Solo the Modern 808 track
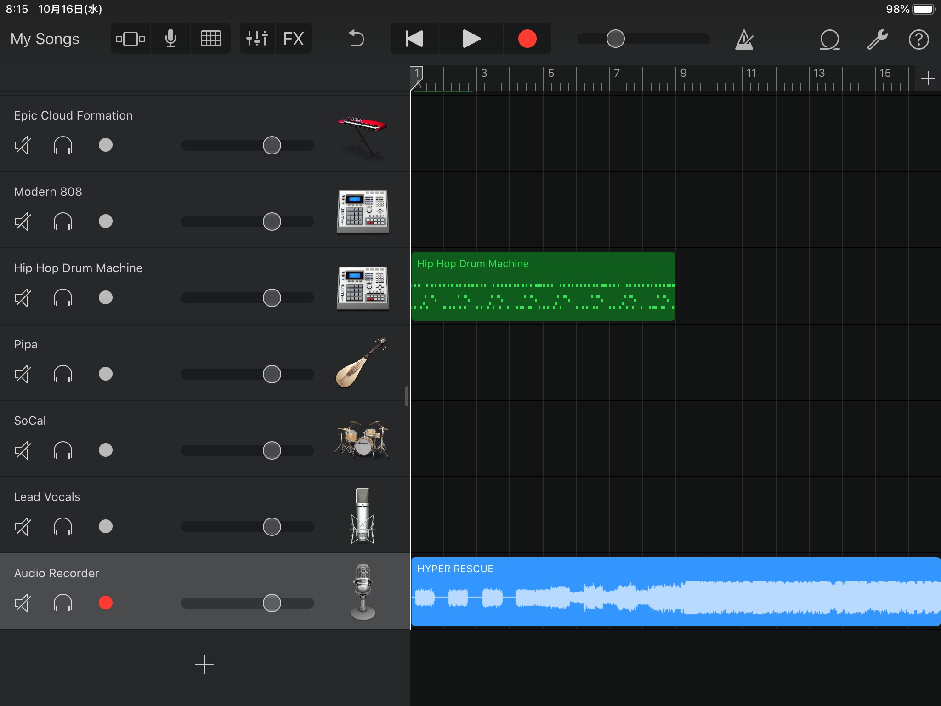The height and width of the screenshot is (706, 941). [63, 222]
